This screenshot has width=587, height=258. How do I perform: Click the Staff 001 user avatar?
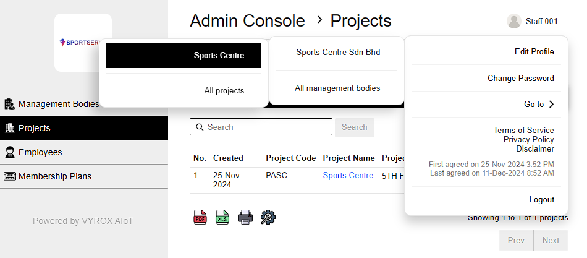513,21
